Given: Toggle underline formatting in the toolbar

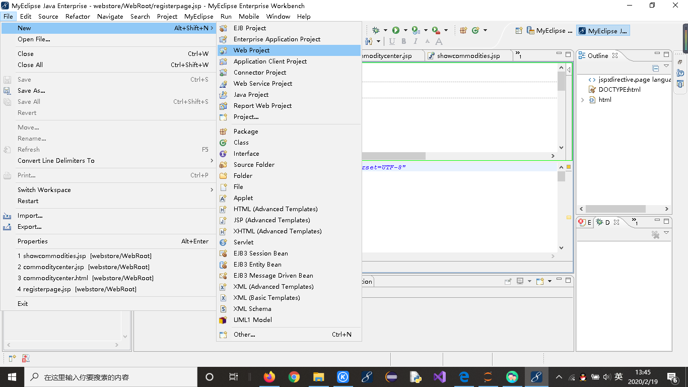Looking at the screenshot, I should click(x=392, y=42).
